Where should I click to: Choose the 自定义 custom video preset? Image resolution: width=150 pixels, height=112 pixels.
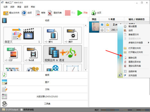point(22,35)
